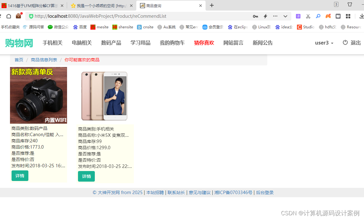Screen dimensions: 364x219
Task: Open the Resourc bookmark
Action: 351,27
